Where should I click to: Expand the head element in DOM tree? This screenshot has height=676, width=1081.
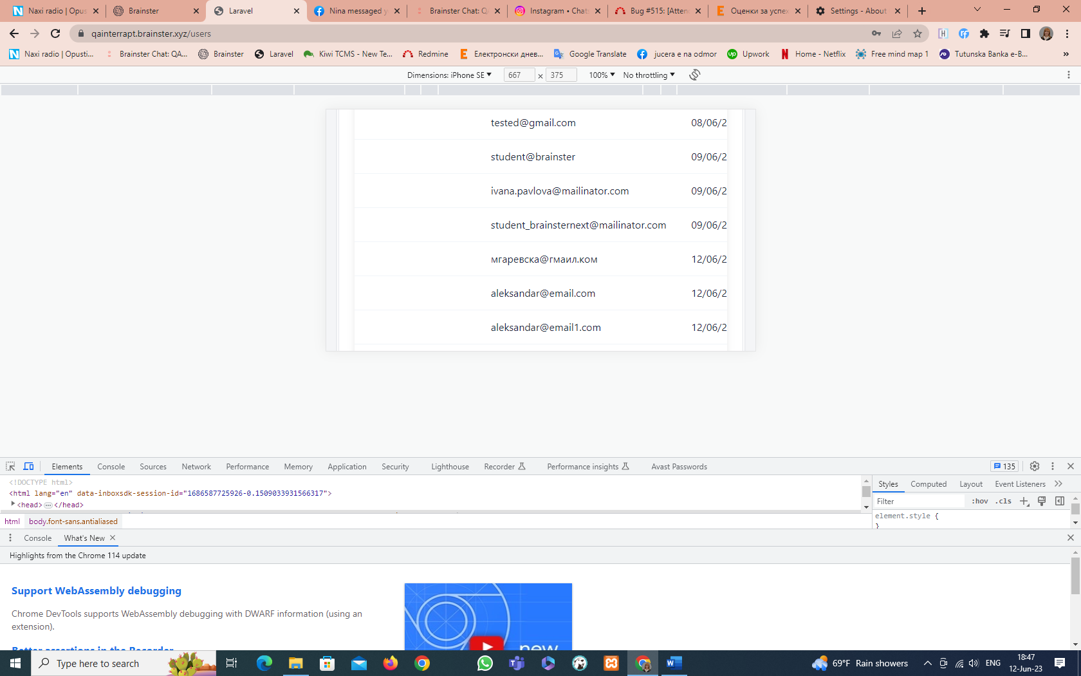13,504
